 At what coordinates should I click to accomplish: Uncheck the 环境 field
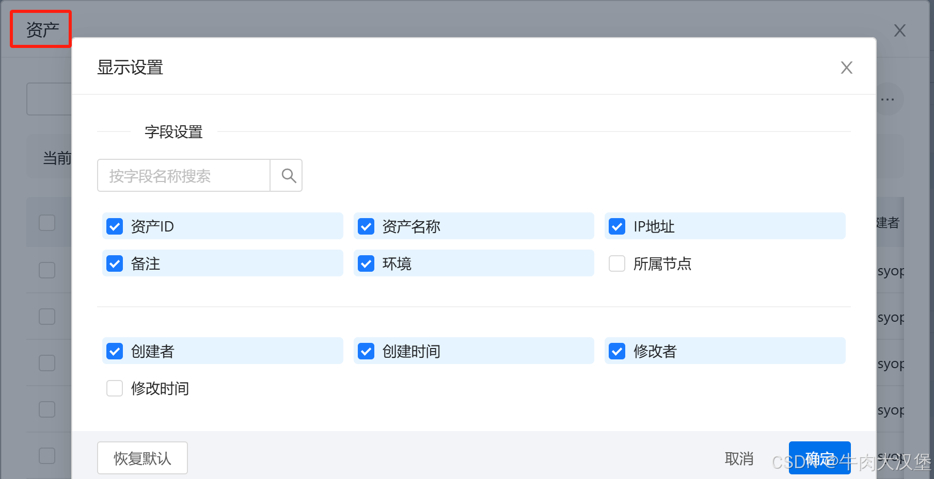click(366, 263)
